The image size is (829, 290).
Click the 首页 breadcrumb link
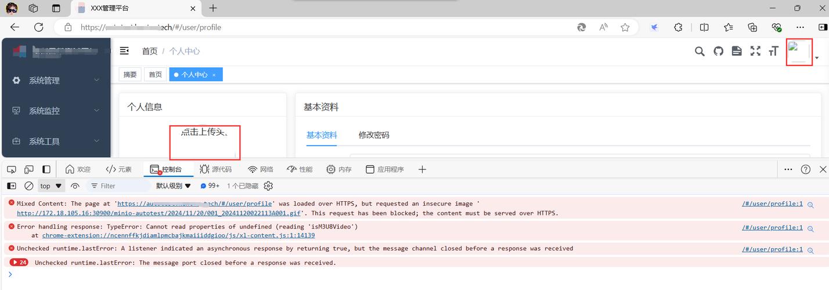(x=150, y=51)
